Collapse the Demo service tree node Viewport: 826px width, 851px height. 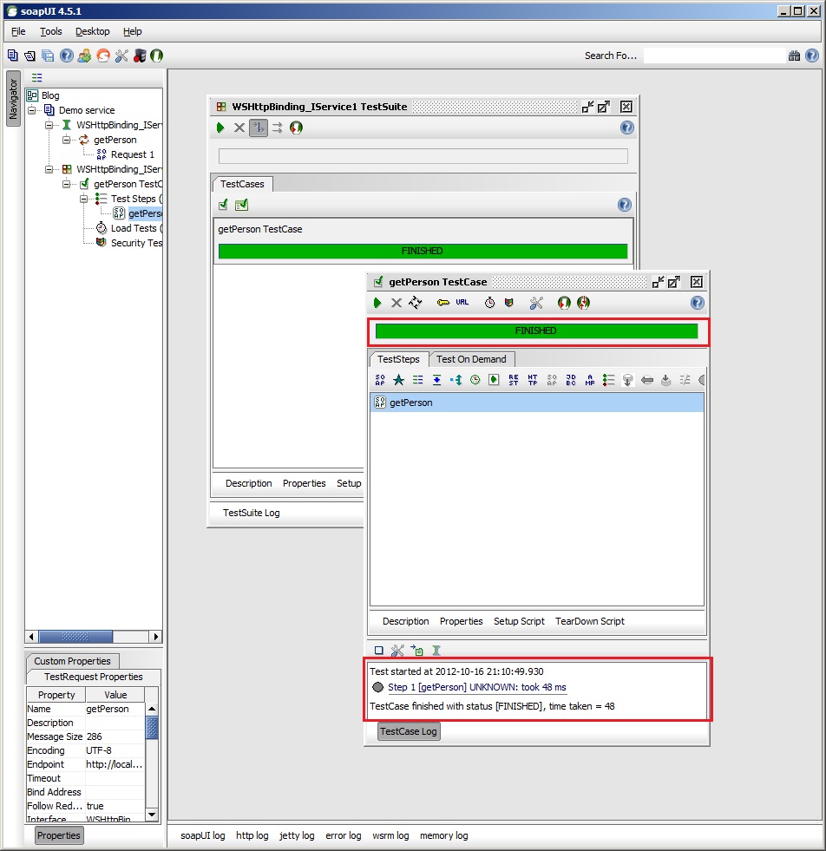[x=32, y=110]
